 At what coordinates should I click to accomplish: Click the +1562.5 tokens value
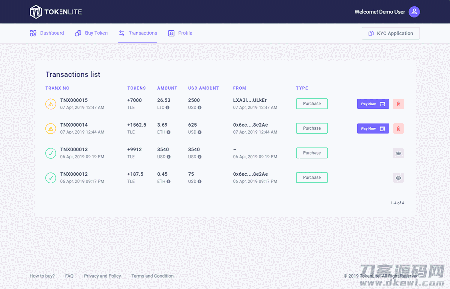(x=137, y=125)
